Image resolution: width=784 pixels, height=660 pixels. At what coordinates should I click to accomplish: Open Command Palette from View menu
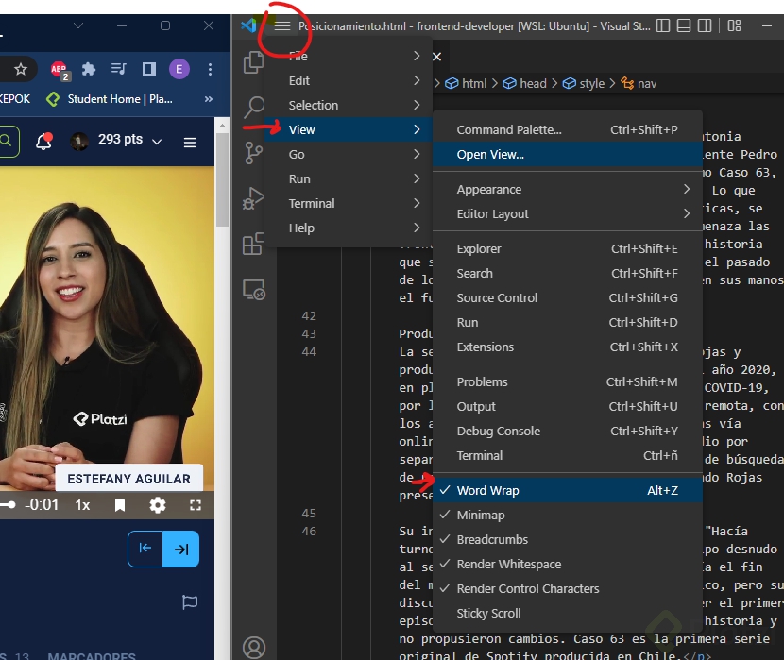[568, 130]
